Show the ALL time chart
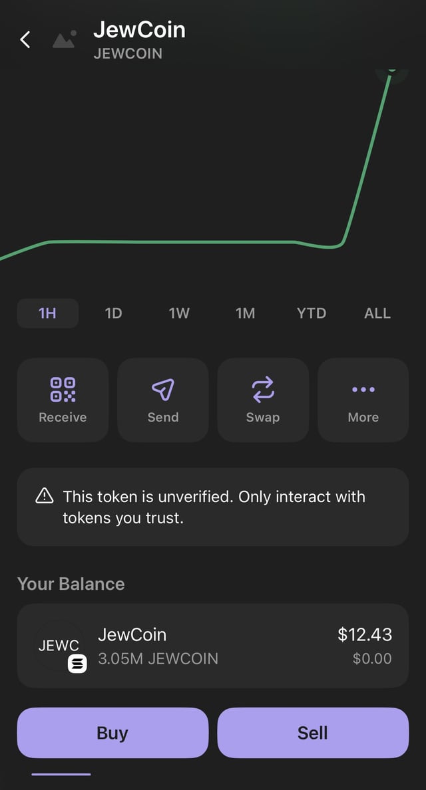 coord(377,313)
